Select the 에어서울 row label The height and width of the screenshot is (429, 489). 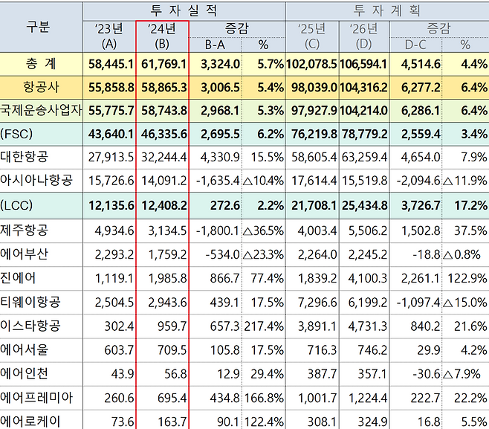pos(24,349)
